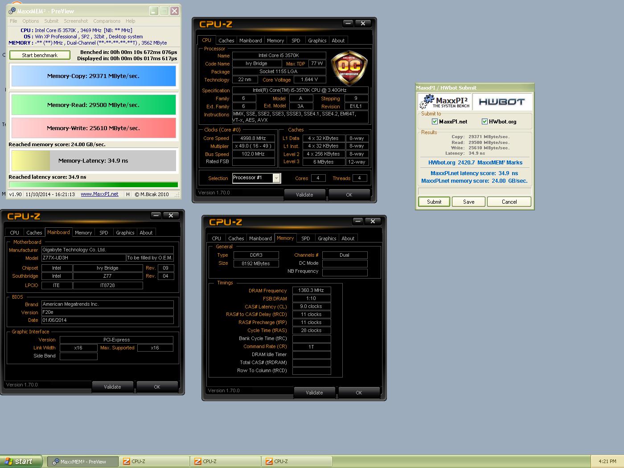624x468 pixels.
Task: Click the MaxxPI² system bench logo
Action: (x=444, y=102)
